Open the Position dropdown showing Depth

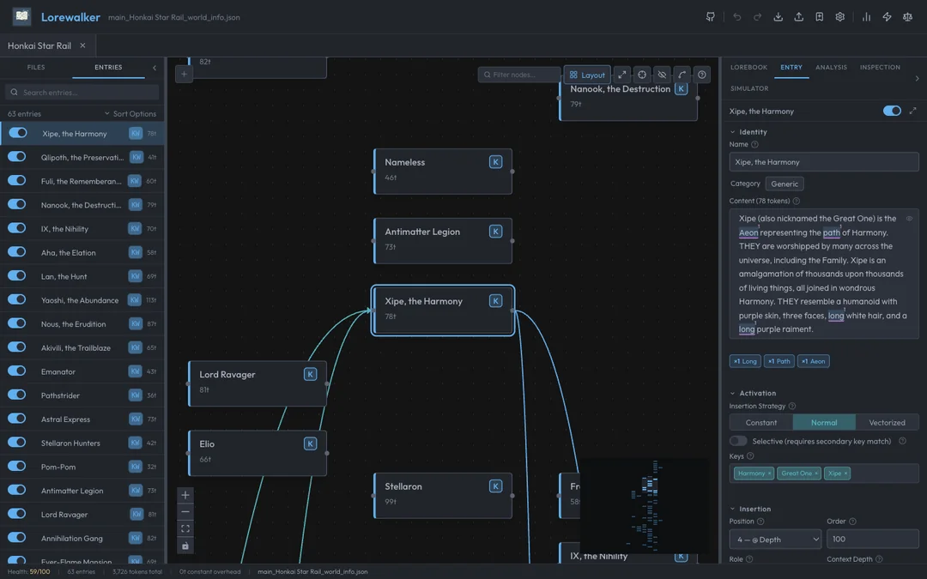[775, 540]
